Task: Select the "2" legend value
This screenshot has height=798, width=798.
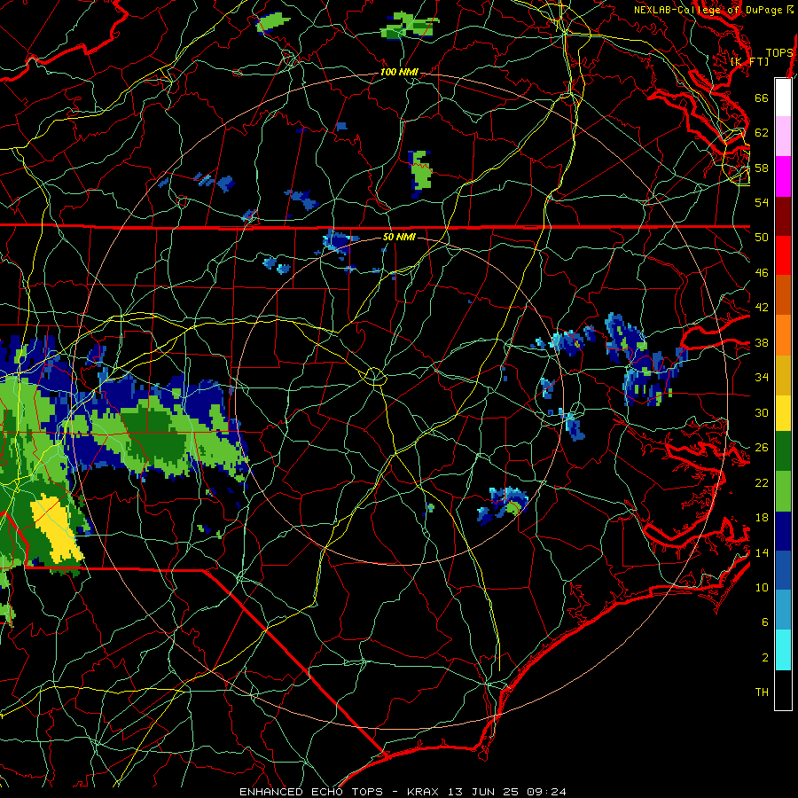Action: [765, 658]
